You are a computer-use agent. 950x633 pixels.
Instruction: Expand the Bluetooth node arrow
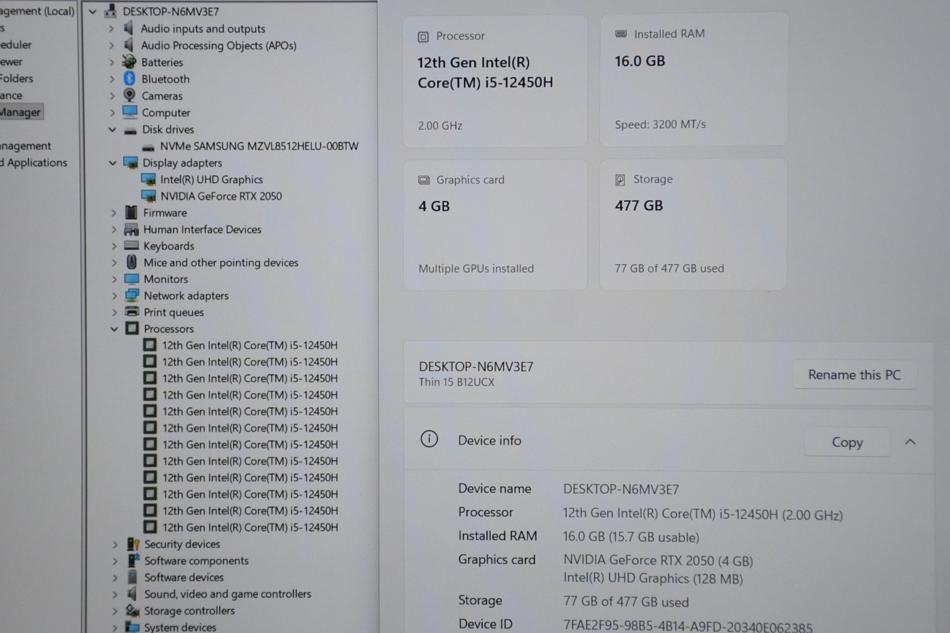(x=112, y=79)
